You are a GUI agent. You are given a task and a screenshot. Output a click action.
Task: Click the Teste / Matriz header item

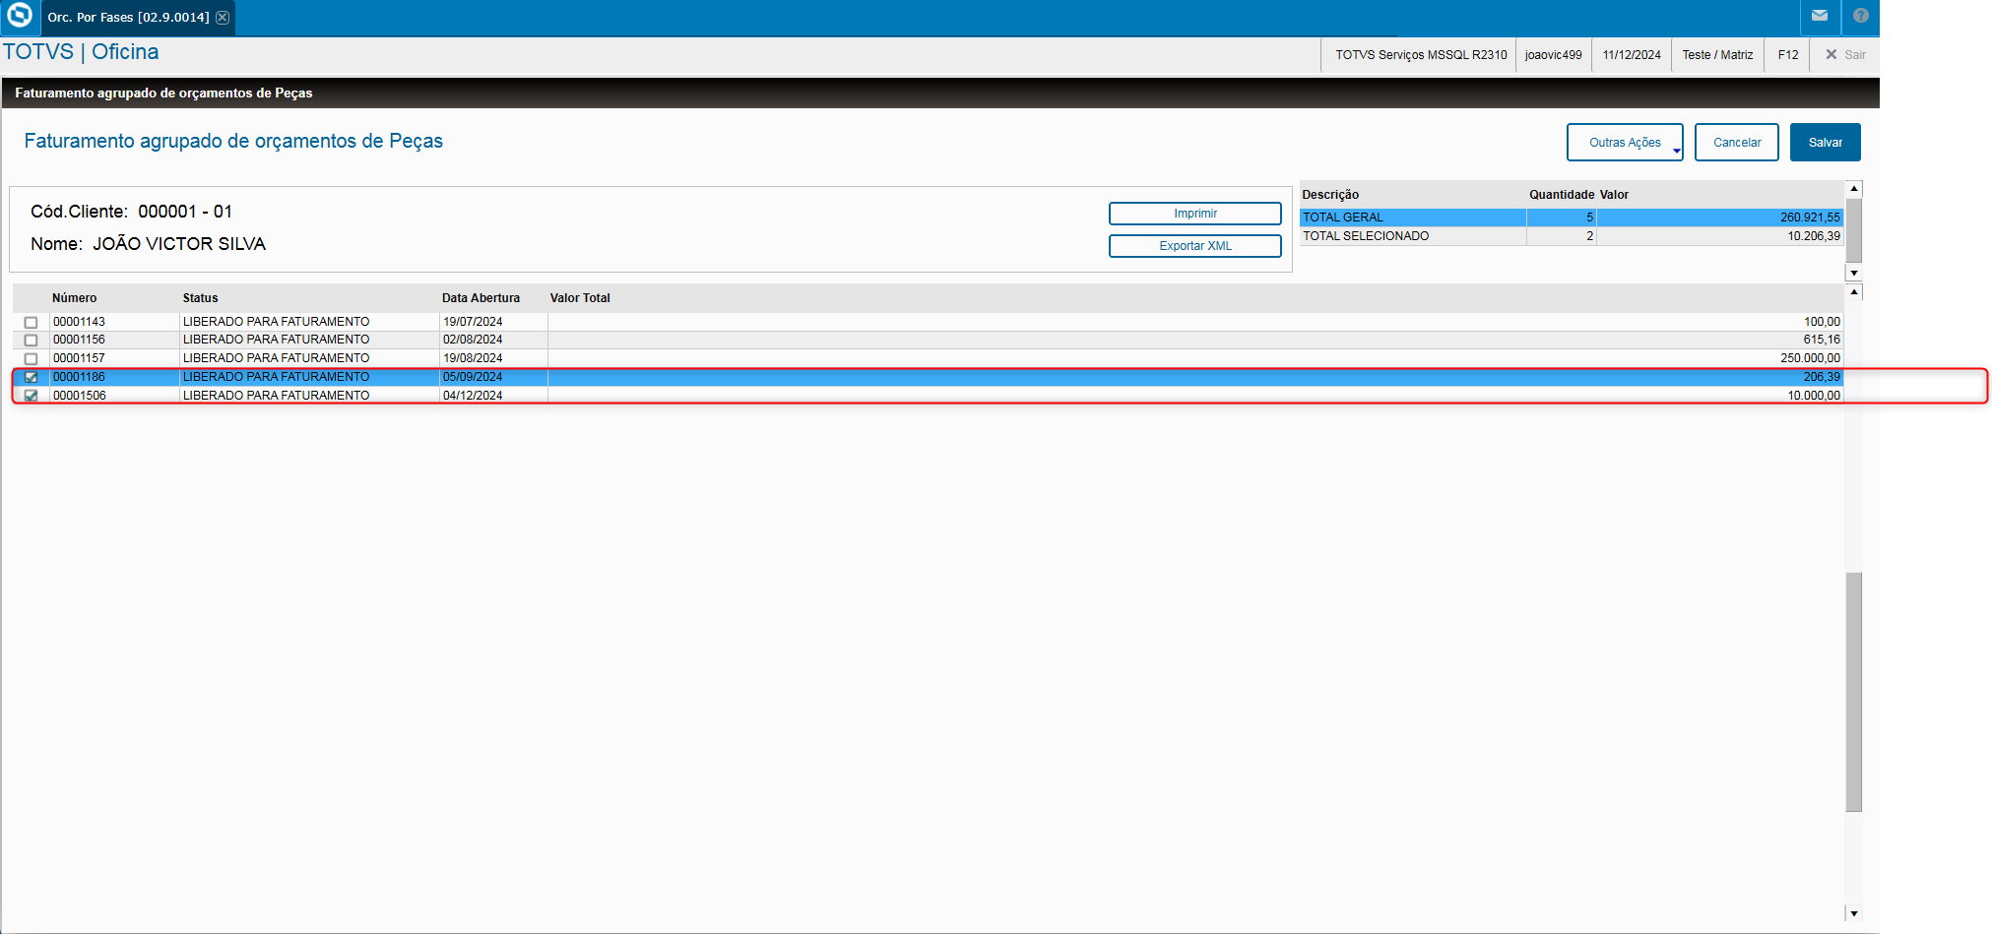pos(1717,55)
